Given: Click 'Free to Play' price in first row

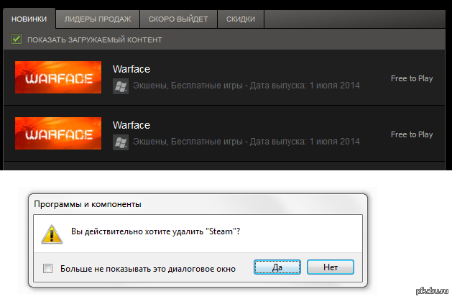Looking at the screenshot, I should coord(411,78).
